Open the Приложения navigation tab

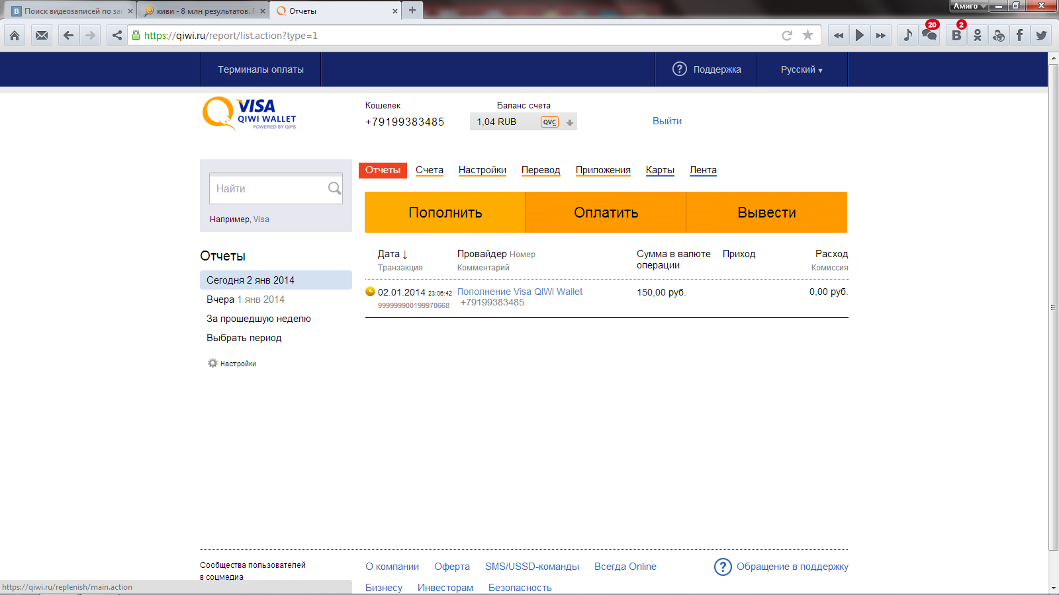click(x=603, y=170)
